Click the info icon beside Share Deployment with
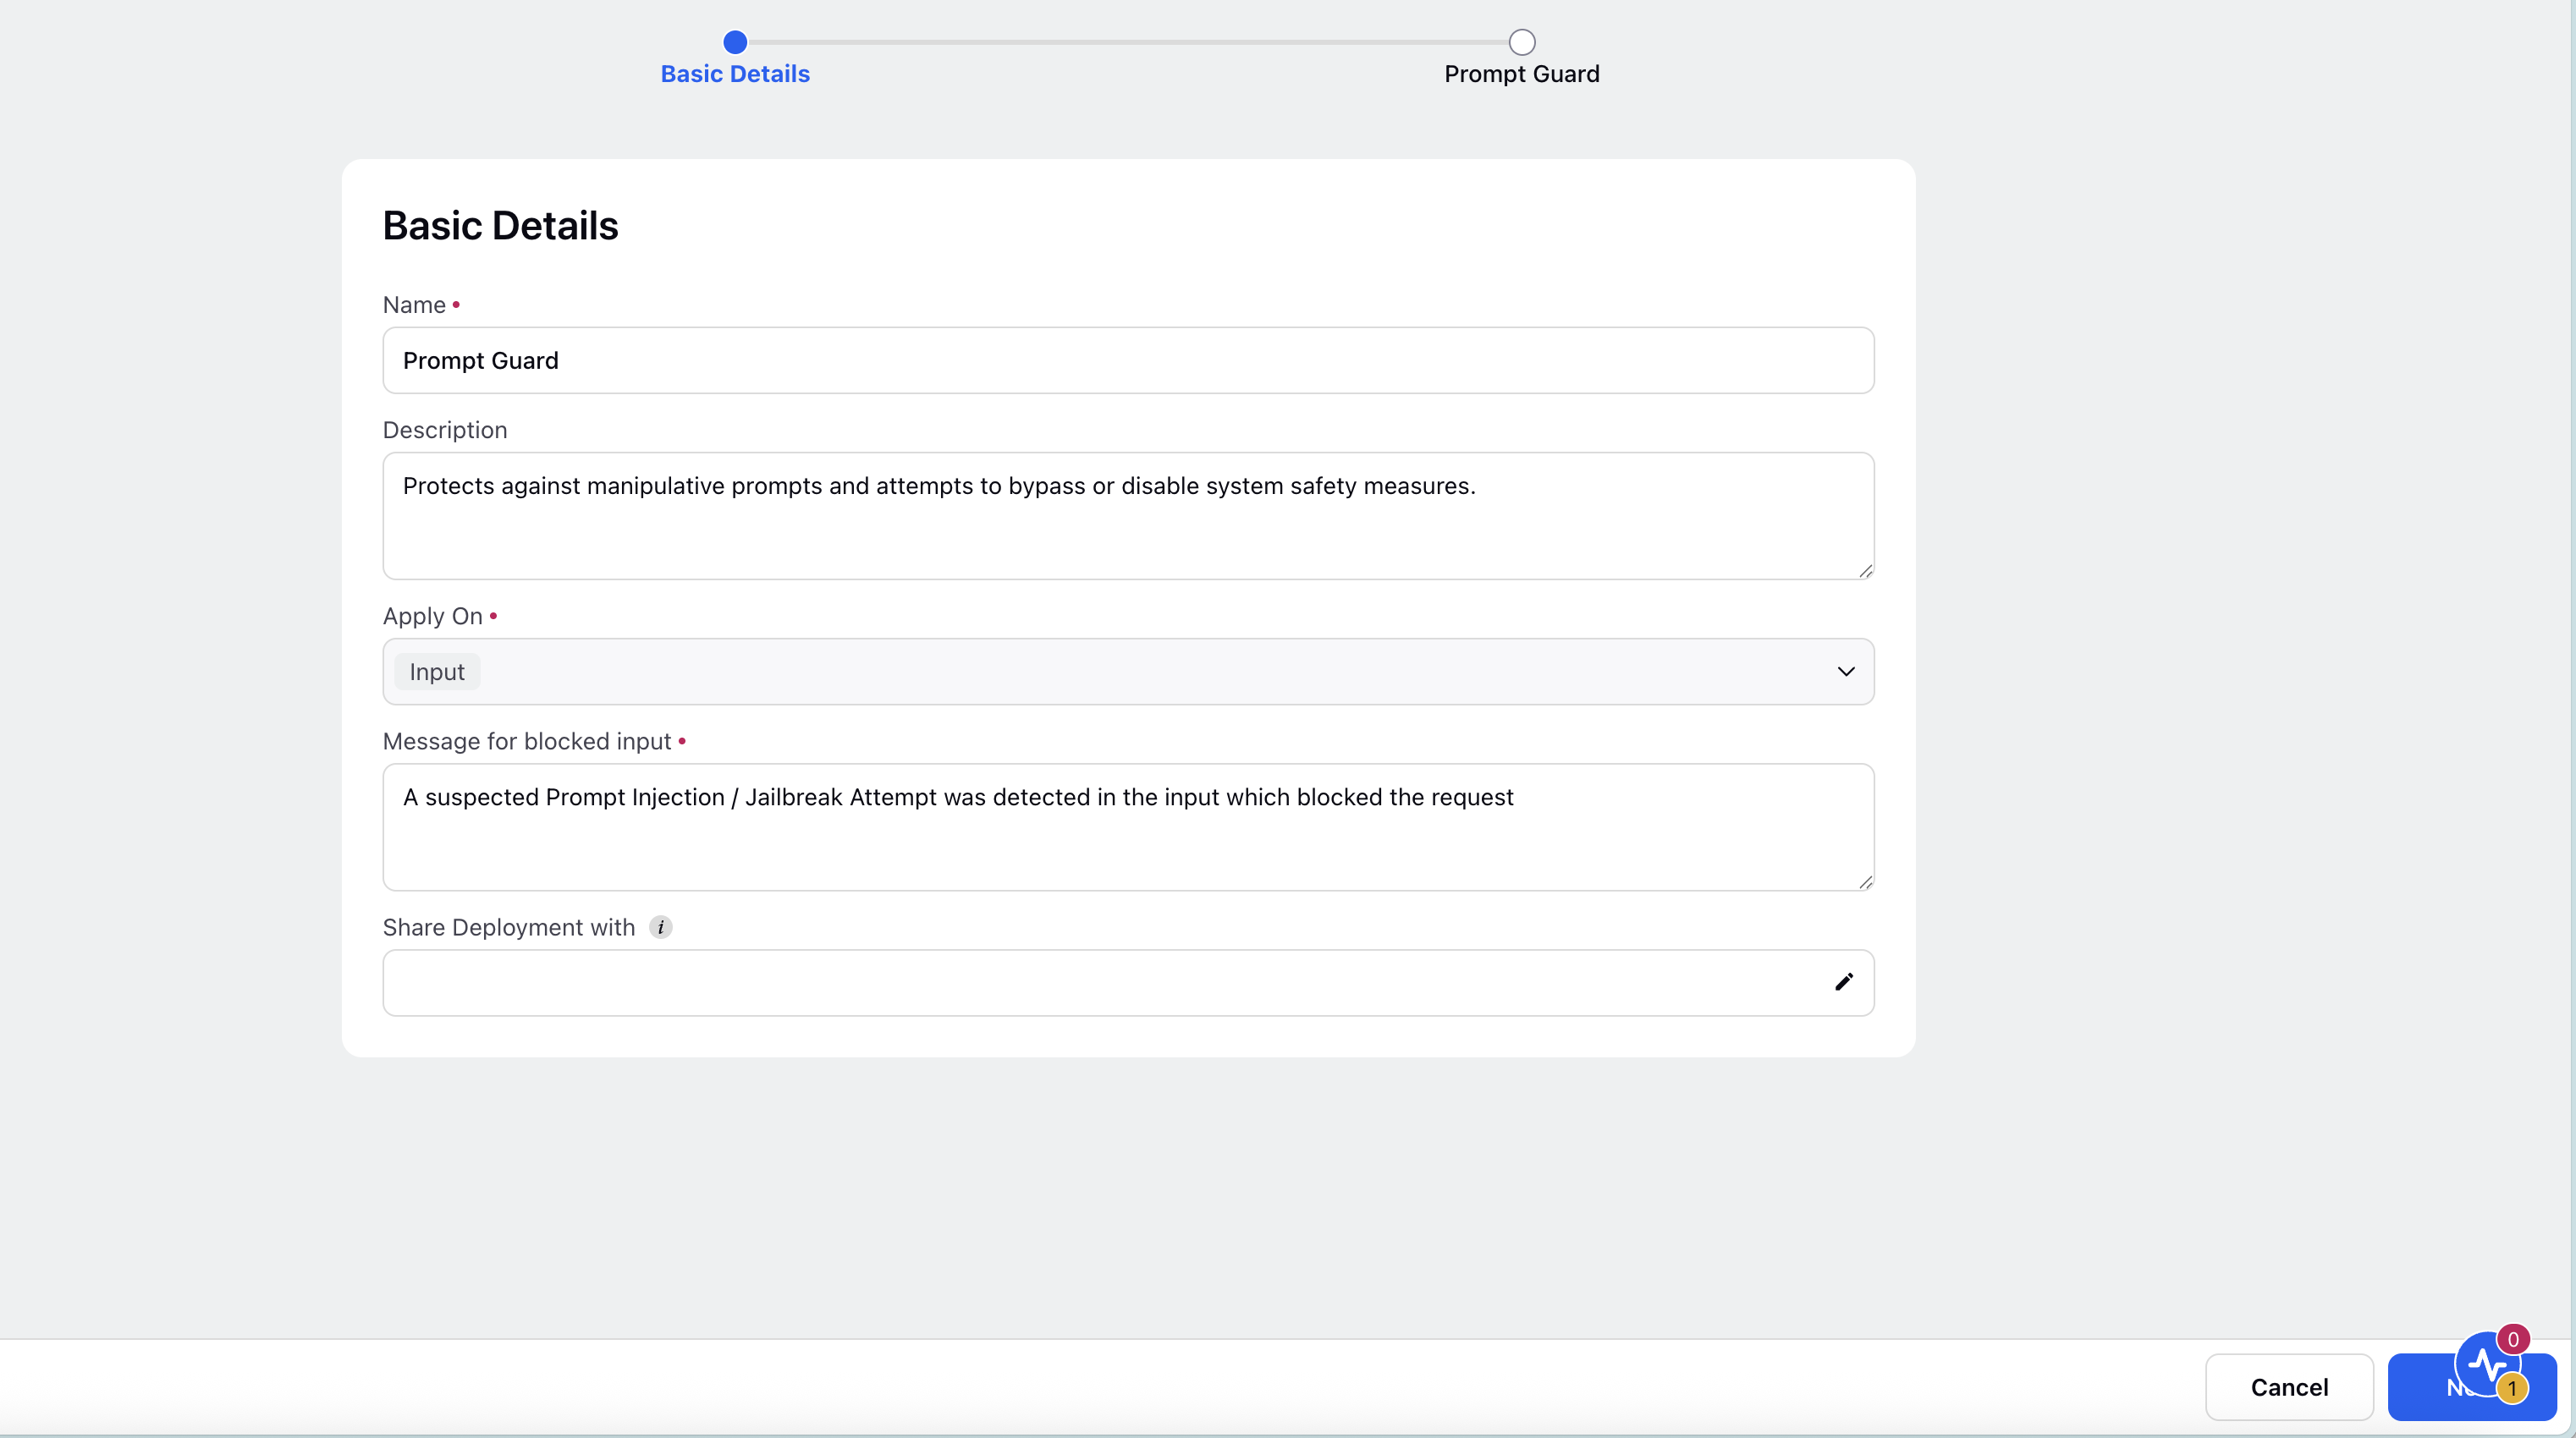Viewport: 2576px width, 1438px height. 660,927
